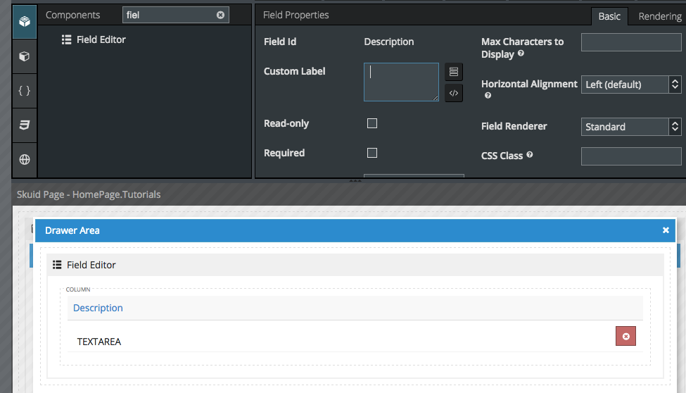The height and width of the screenshot is (393, 686).
Task: Switch to the Rendering tab
Action: coord(659,16)
